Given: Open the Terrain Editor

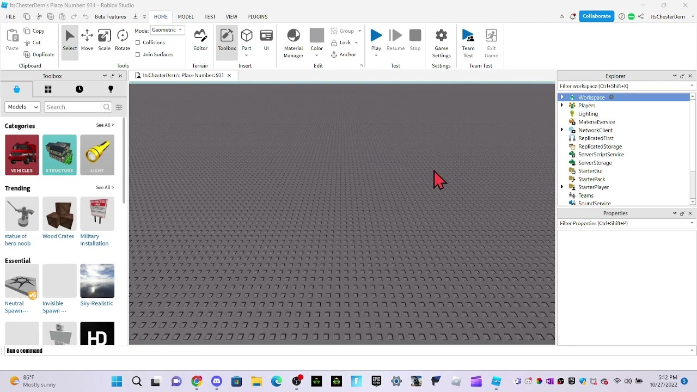Looking at the screenshot, I should pyautogui.click(x=200, y=40).
